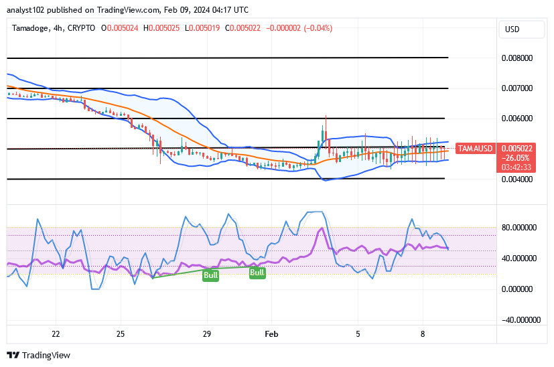Click the 0.000000 oscillator axis label
Screen dimensions: 554x367
517,289
